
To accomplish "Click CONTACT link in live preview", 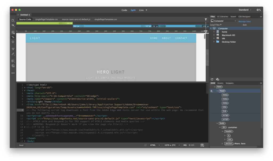I will [x=181, y=38].
